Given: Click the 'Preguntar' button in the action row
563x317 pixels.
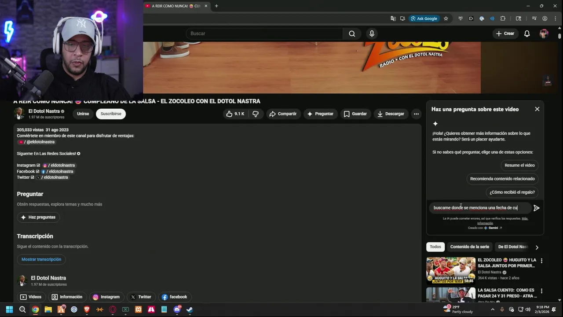Looking at the screenshot, I should tap(320, 114).
